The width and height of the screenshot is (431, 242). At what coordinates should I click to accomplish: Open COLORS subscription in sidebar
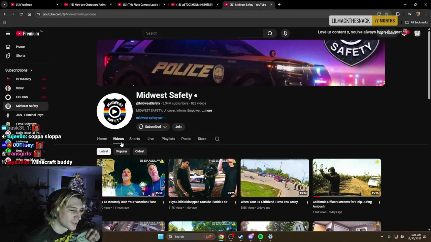tap(26, 97)
